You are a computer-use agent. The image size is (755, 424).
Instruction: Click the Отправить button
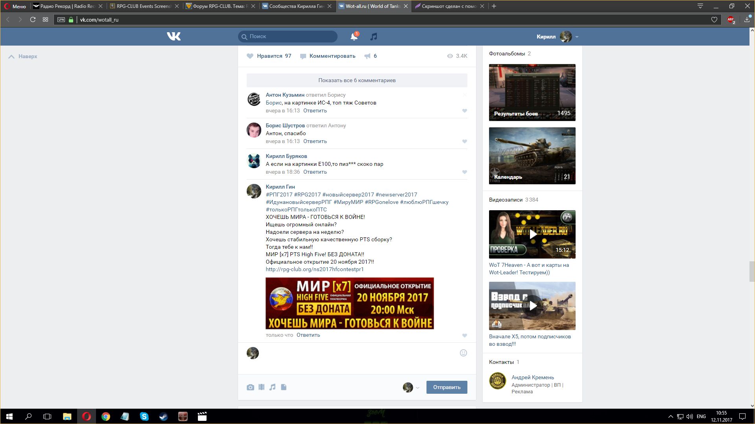447,387
